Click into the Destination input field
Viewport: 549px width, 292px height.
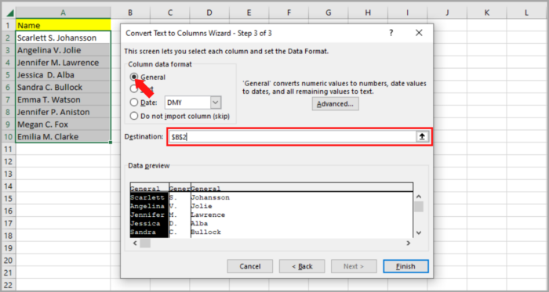[x=292, y=137]
